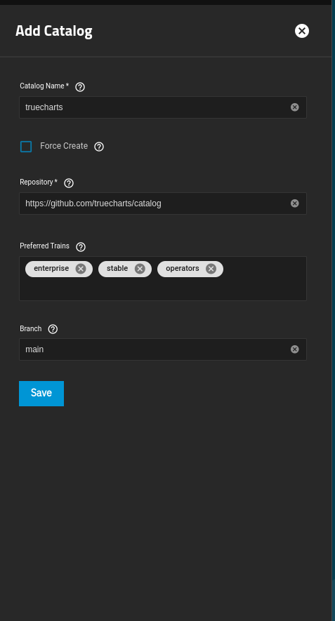
Task: Remove the operators train chip
Action: (211, 269)
